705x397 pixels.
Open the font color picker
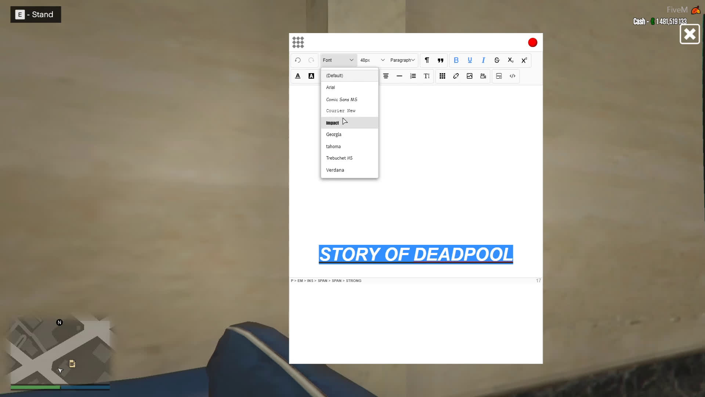[x=298, y=76]
